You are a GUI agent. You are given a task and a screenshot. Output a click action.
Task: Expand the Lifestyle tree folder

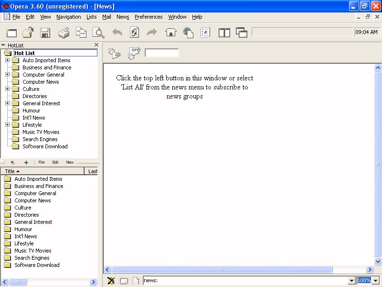pyautogui.click(x=8, y=125)
